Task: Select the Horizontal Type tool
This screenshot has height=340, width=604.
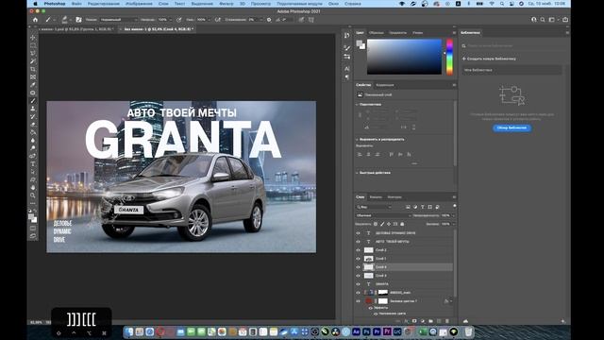Action: 33,163
